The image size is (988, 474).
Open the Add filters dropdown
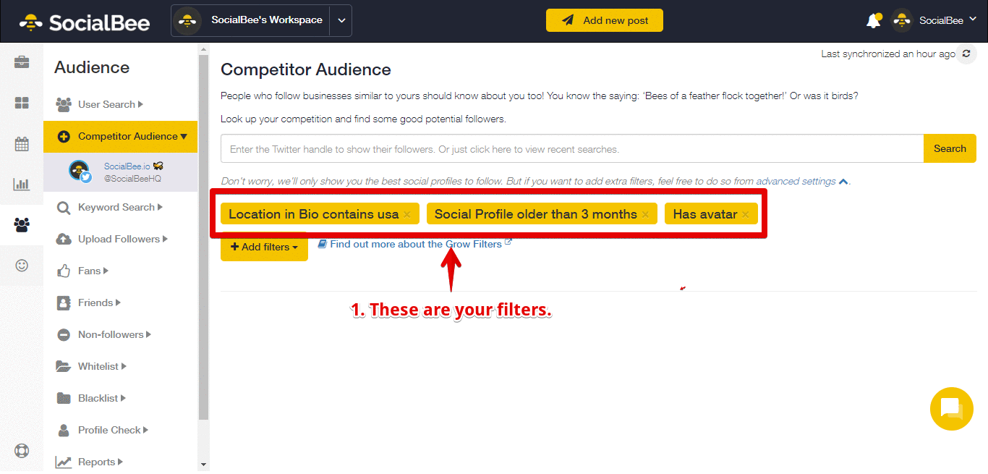(x=264, y=247)
